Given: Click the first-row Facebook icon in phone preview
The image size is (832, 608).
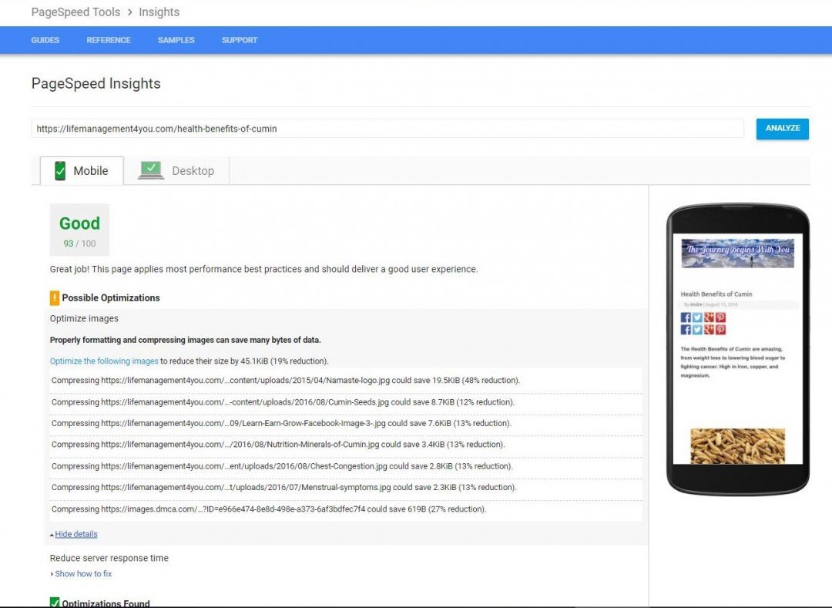Looking at the screenshot, I should 686,317.
